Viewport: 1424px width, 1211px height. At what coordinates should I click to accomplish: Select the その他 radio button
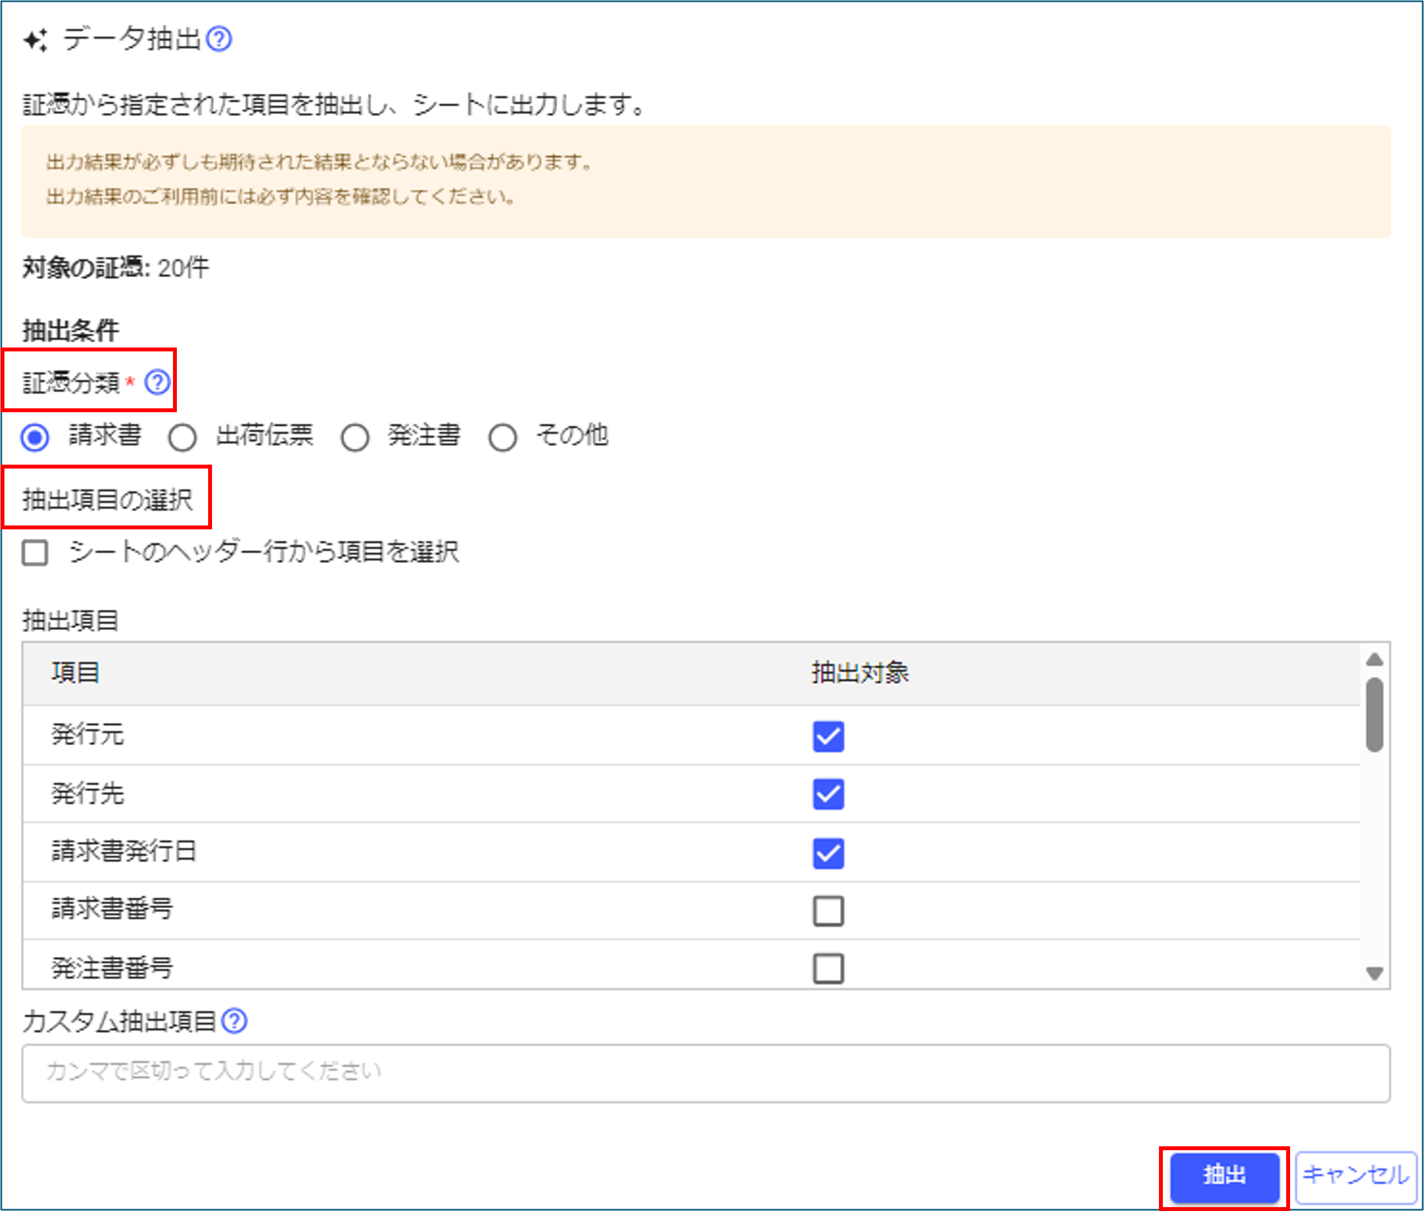pos(503,437)
